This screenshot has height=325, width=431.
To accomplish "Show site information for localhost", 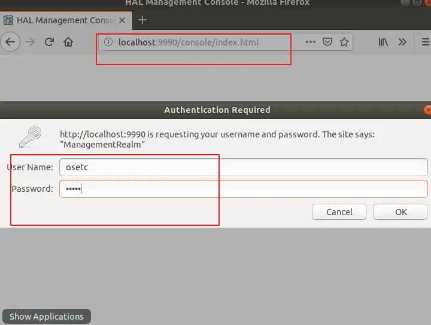I will pos(108,42).
